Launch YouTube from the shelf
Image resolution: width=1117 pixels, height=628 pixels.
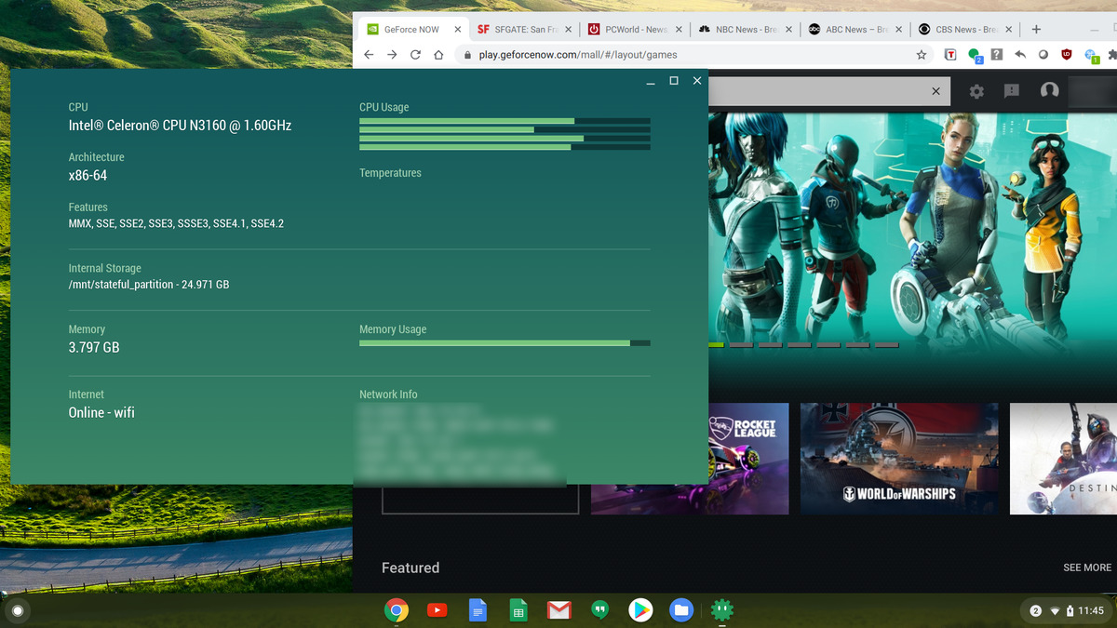(437, 610)
